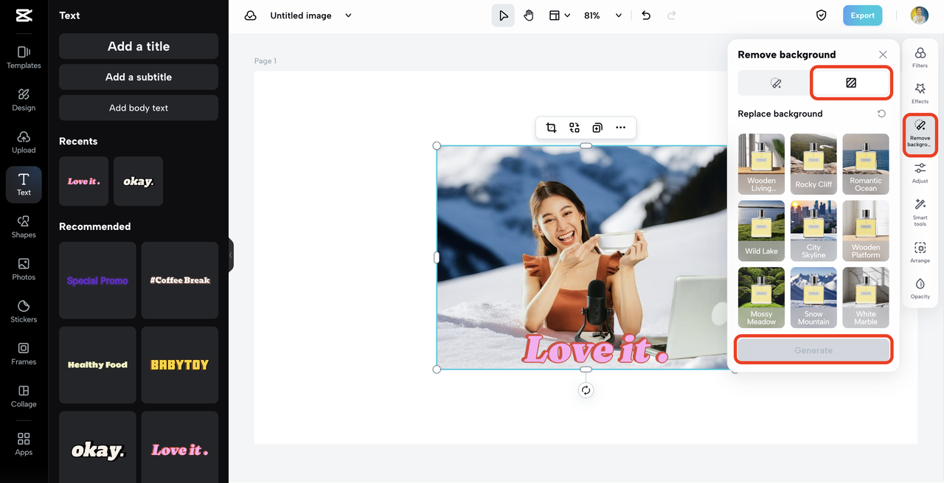Apply the Healthy Food text preset
The width and height of the screenshot is (944, 483).
(x=97, y=365)
